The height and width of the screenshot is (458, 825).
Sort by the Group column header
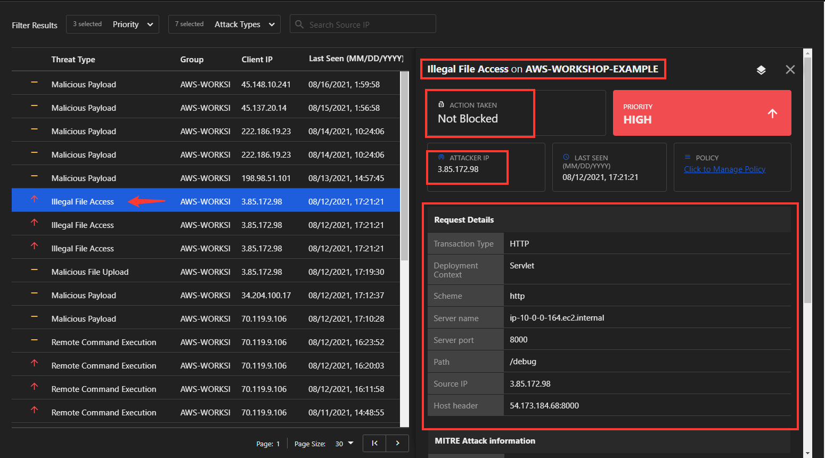192,60
